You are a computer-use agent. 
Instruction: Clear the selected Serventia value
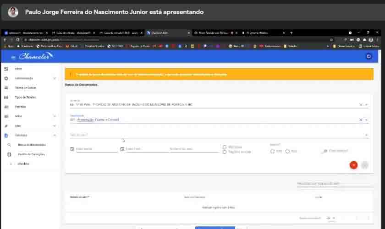point(361,105)
